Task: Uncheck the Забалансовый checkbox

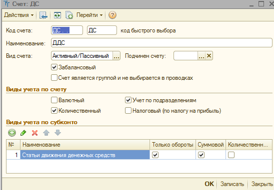Action: click(x=54, y=67)
